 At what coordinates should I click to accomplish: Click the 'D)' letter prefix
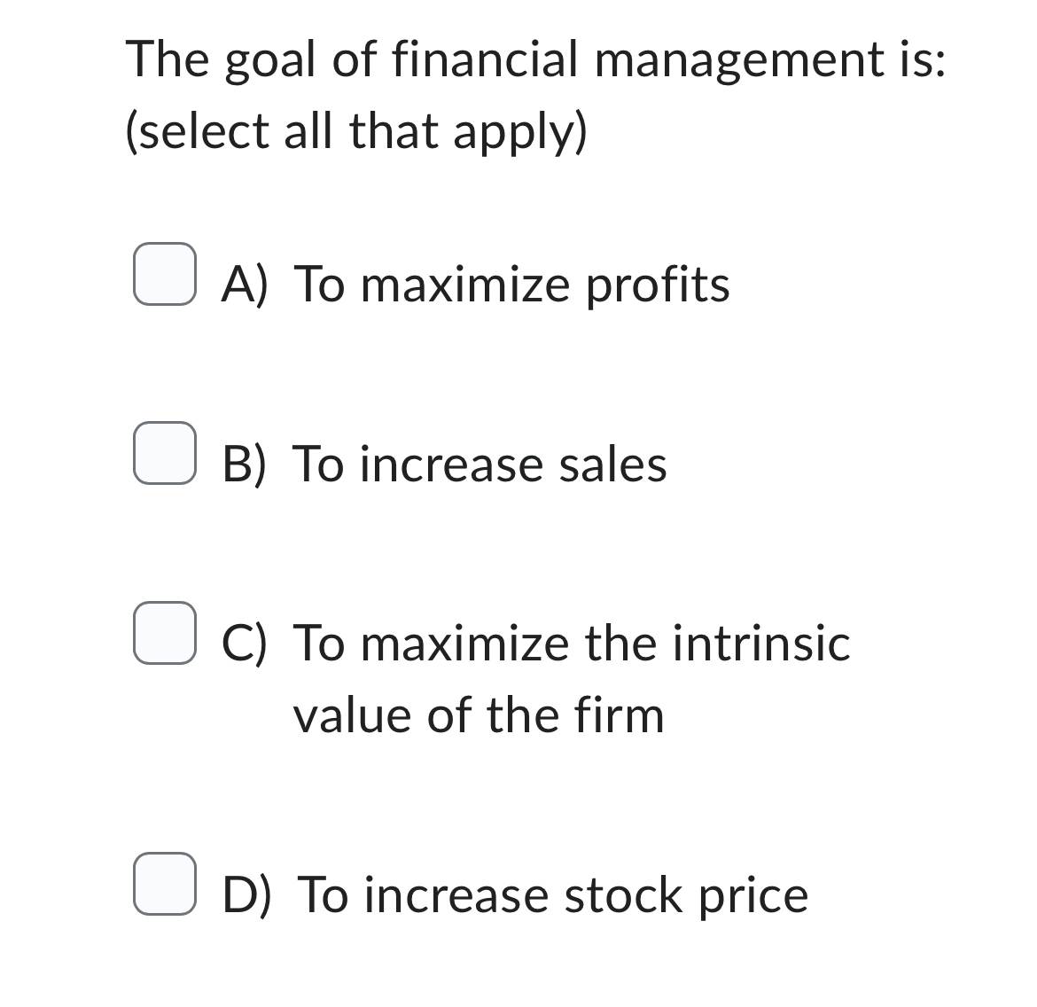tap(246, 894)
